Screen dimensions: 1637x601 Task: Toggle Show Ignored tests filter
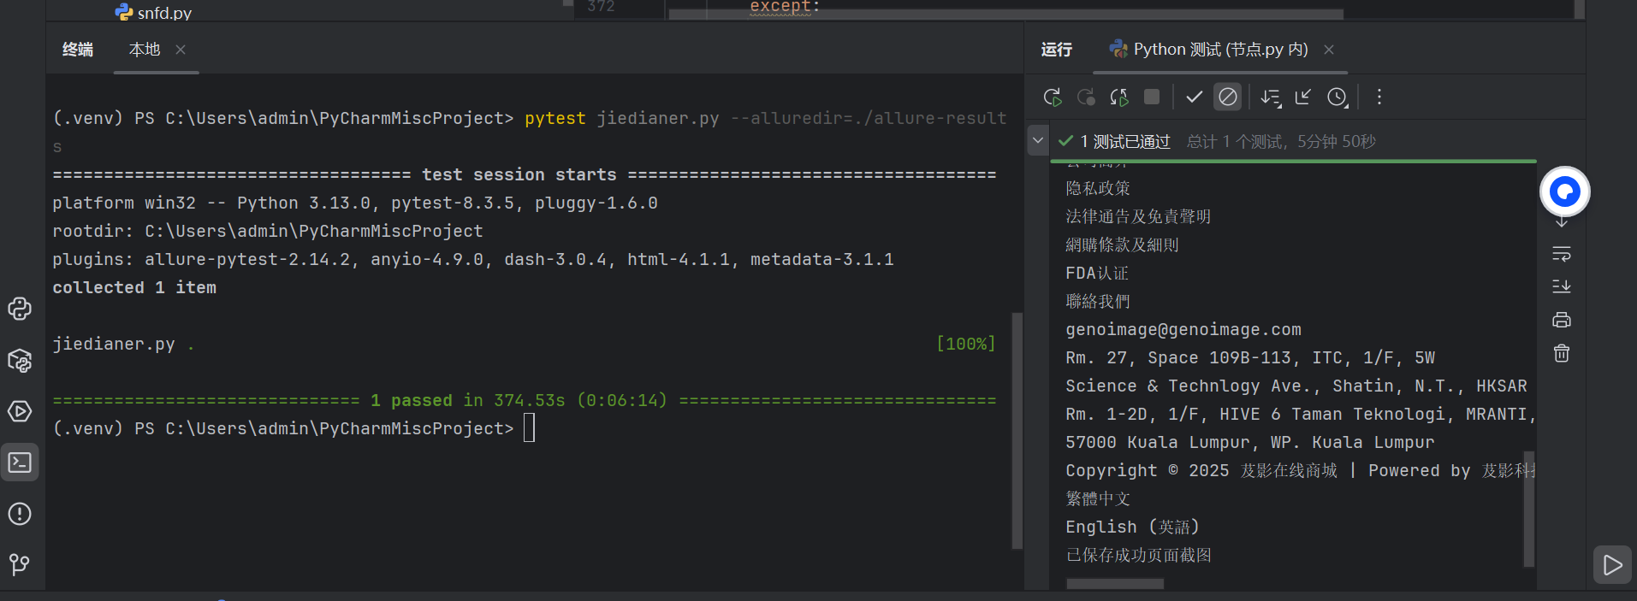[x=1227, y=97]
